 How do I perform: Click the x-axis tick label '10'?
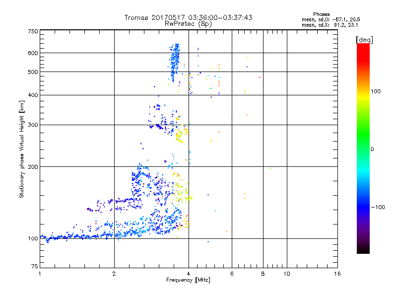click(287, 274)
